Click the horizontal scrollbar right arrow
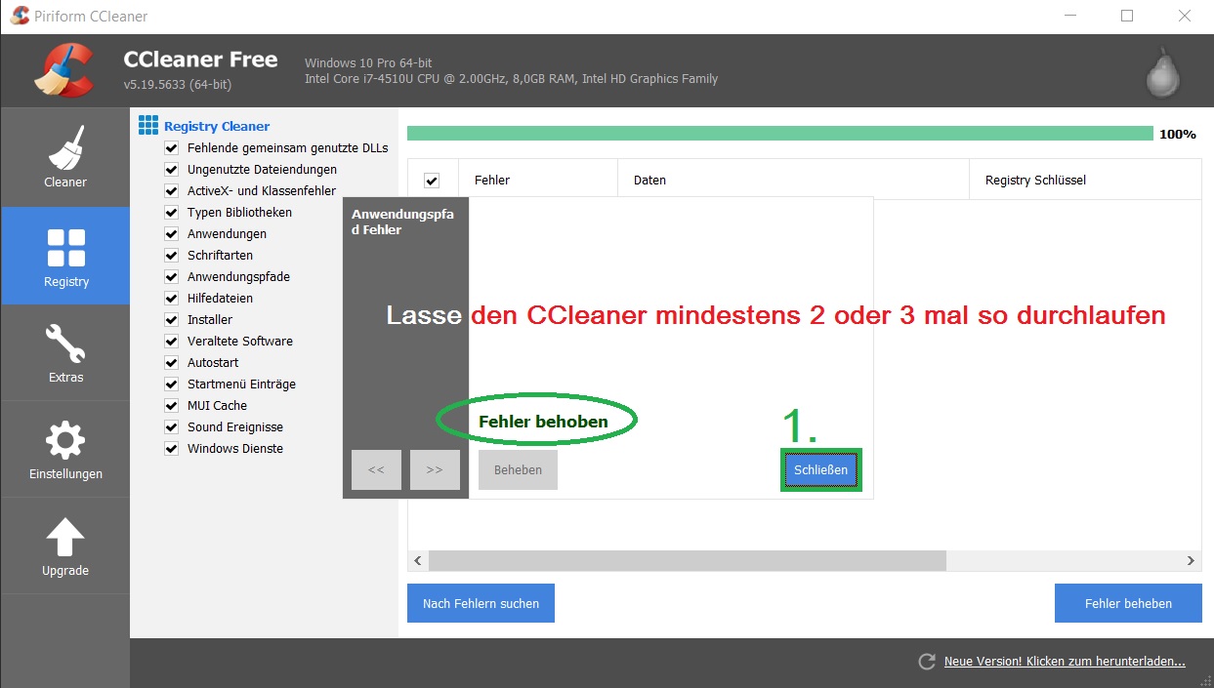The width and height of the screenshot is (1214, 688). [x=1191, y=561]
